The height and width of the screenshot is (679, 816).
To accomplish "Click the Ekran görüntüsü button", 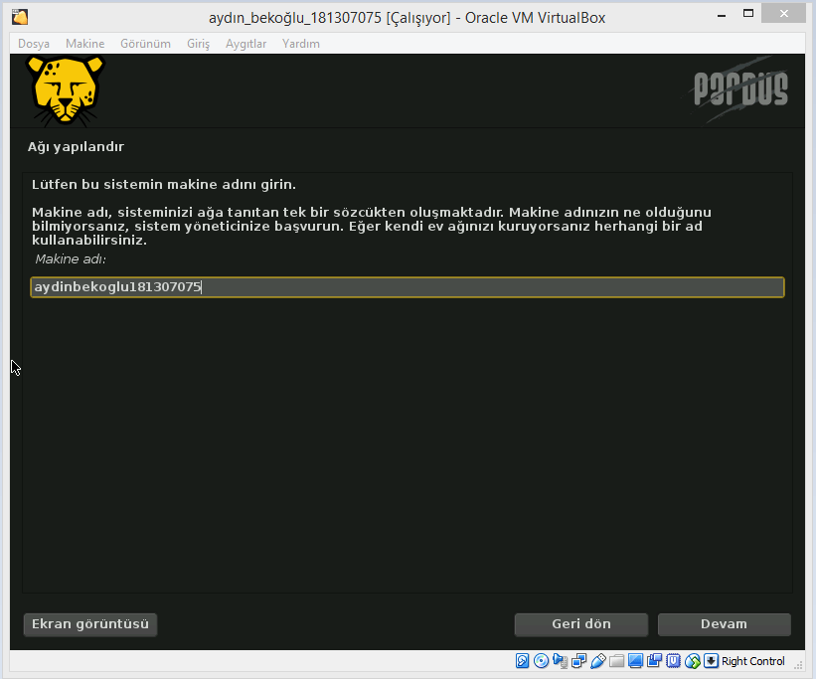I will pyautogui.click(x=90, y=623).
